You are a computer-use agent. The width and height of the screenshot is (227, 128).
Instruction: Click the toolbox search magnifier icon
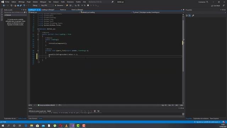coord(24,12)
